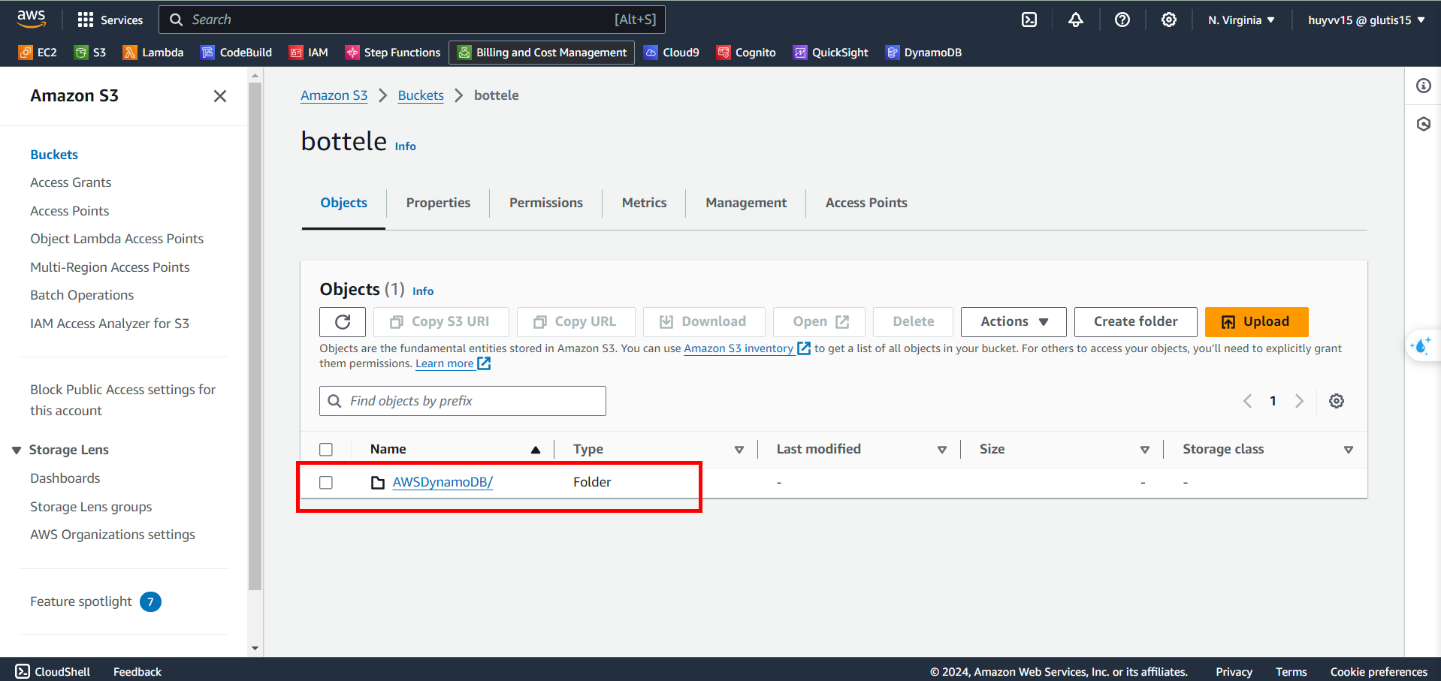Screen dimensions: 1441x681
Task: Click the Find objects by prefix field
Action: [x=463, y=401]
